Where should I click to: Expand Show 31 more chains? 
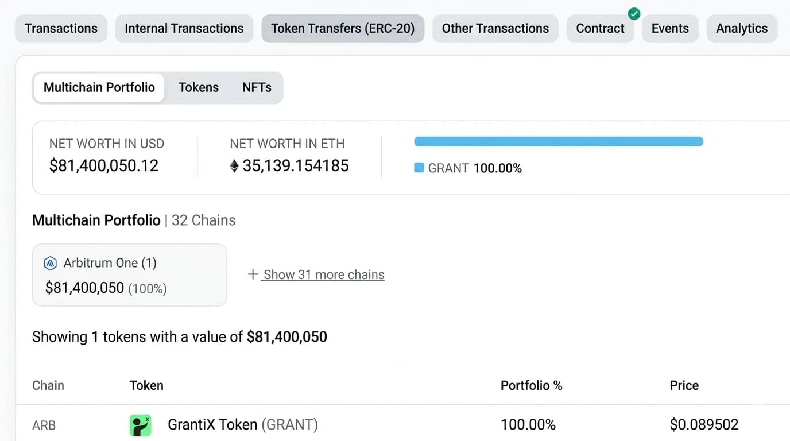coord(324,274)
